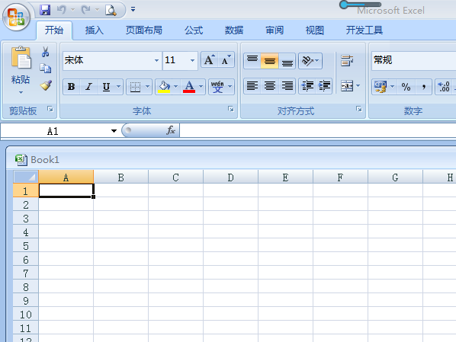Align text to the top of cell
The image size is (456, 342).
(252, 60)
